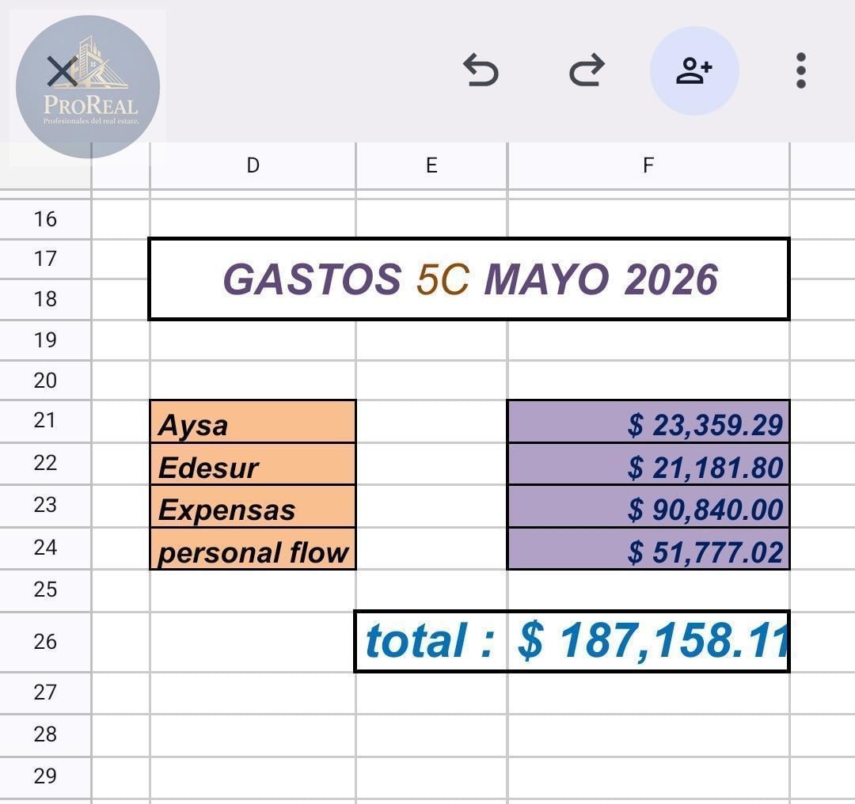Select row 16 header
This screenshot has height=804, width=855.
45,219
